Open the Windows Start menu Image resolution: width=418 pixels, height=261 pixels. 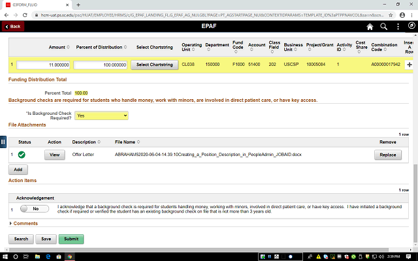point(5,256)
